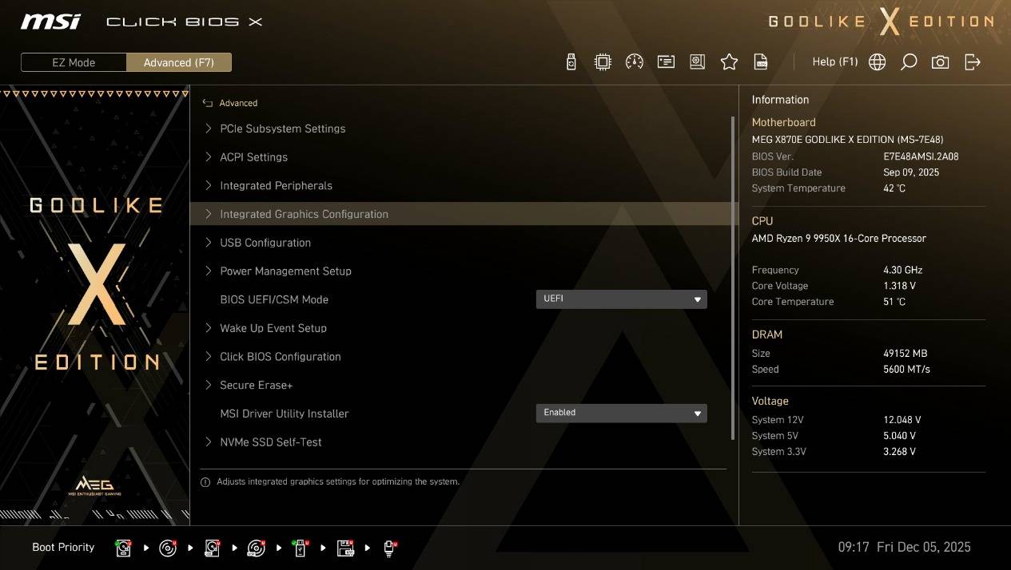Screen dimensions: 1011x570
Task: Open search with the magnifier icon
Action: pos(909,62)
